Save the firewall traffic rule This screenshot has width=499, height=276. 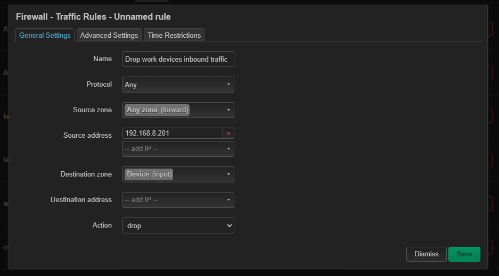pyautogui.click(x=464, y=254)
